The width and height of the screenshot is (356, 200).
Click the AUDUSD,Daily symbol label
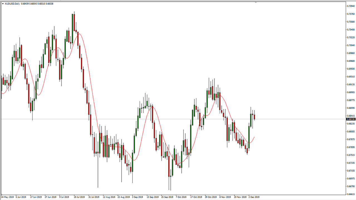pos(12,4)
